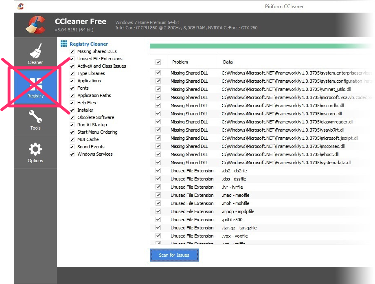Click the '.mpdp - mpdpfile' data cell
The height and width of the screenshot is (284, 375).
238,211
